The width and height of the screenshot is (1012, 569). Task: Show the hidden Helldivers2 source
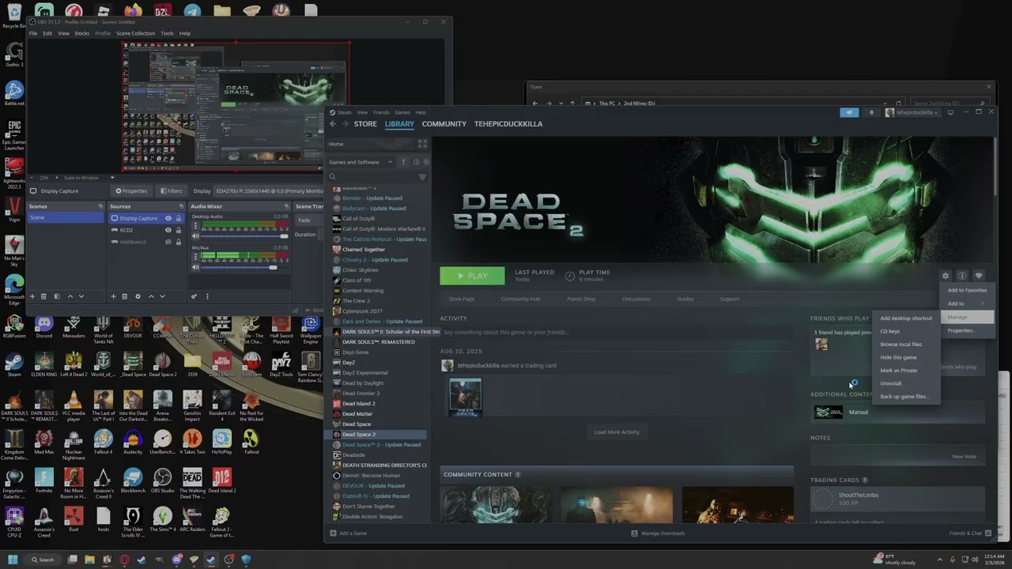(x=168, y=242)
